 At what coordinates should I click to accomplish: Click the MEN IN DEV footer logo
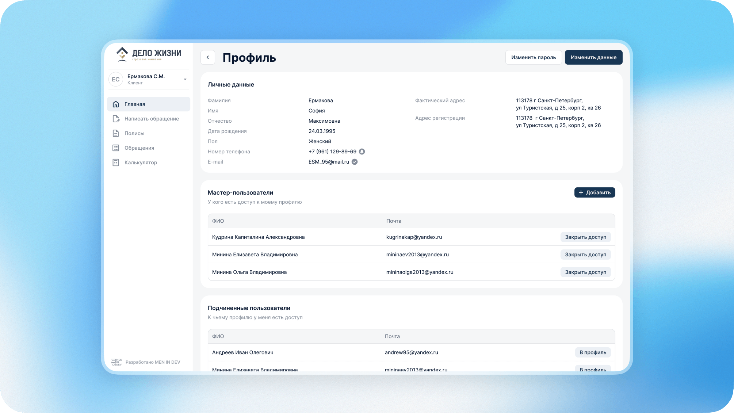[116, 362]
